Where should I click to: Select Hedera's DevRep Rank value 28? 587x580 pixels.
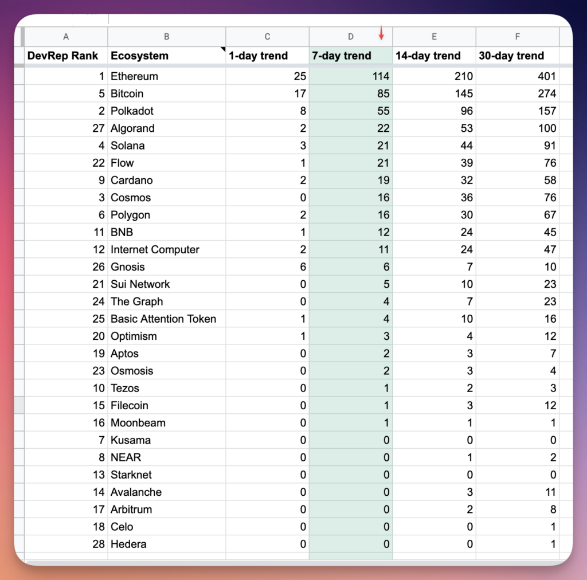[x=66, y=544]
